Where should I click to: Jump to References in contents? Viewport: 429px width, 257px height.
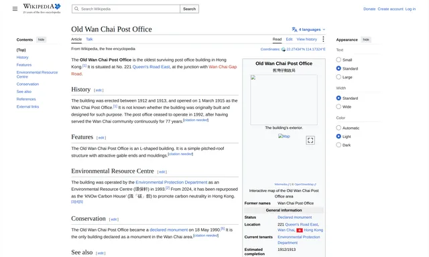(26, 99)
